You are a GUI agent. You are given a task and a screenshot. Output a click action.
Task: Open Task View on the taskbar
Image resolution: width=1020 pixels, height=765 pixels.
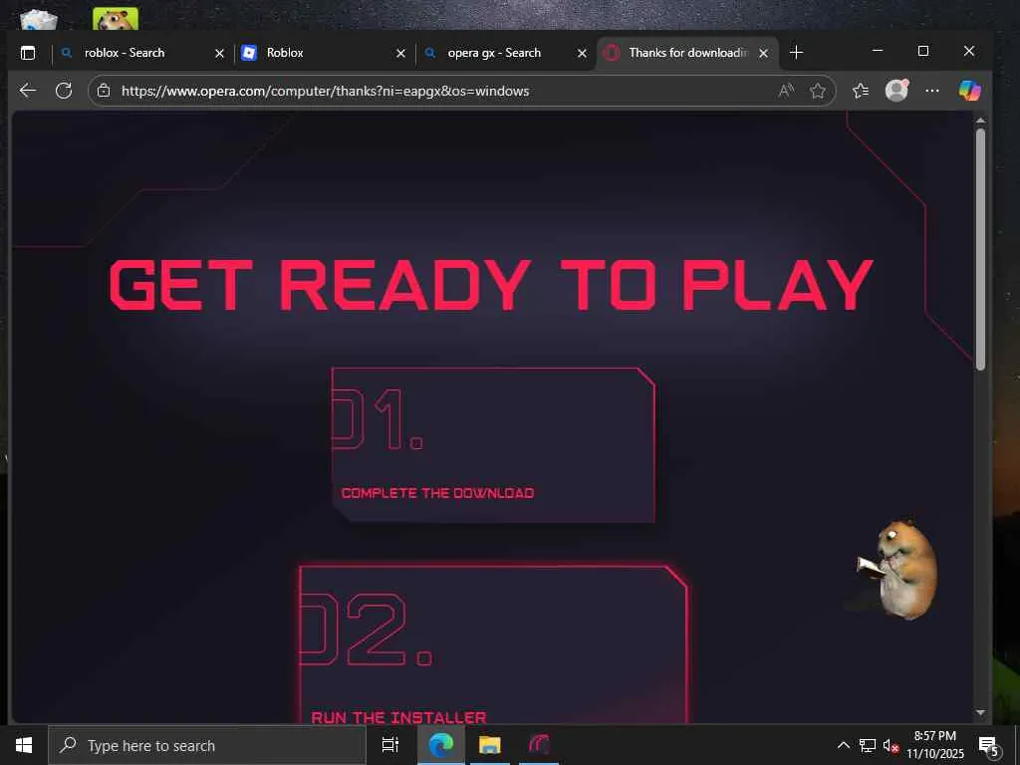pos(389,745)
